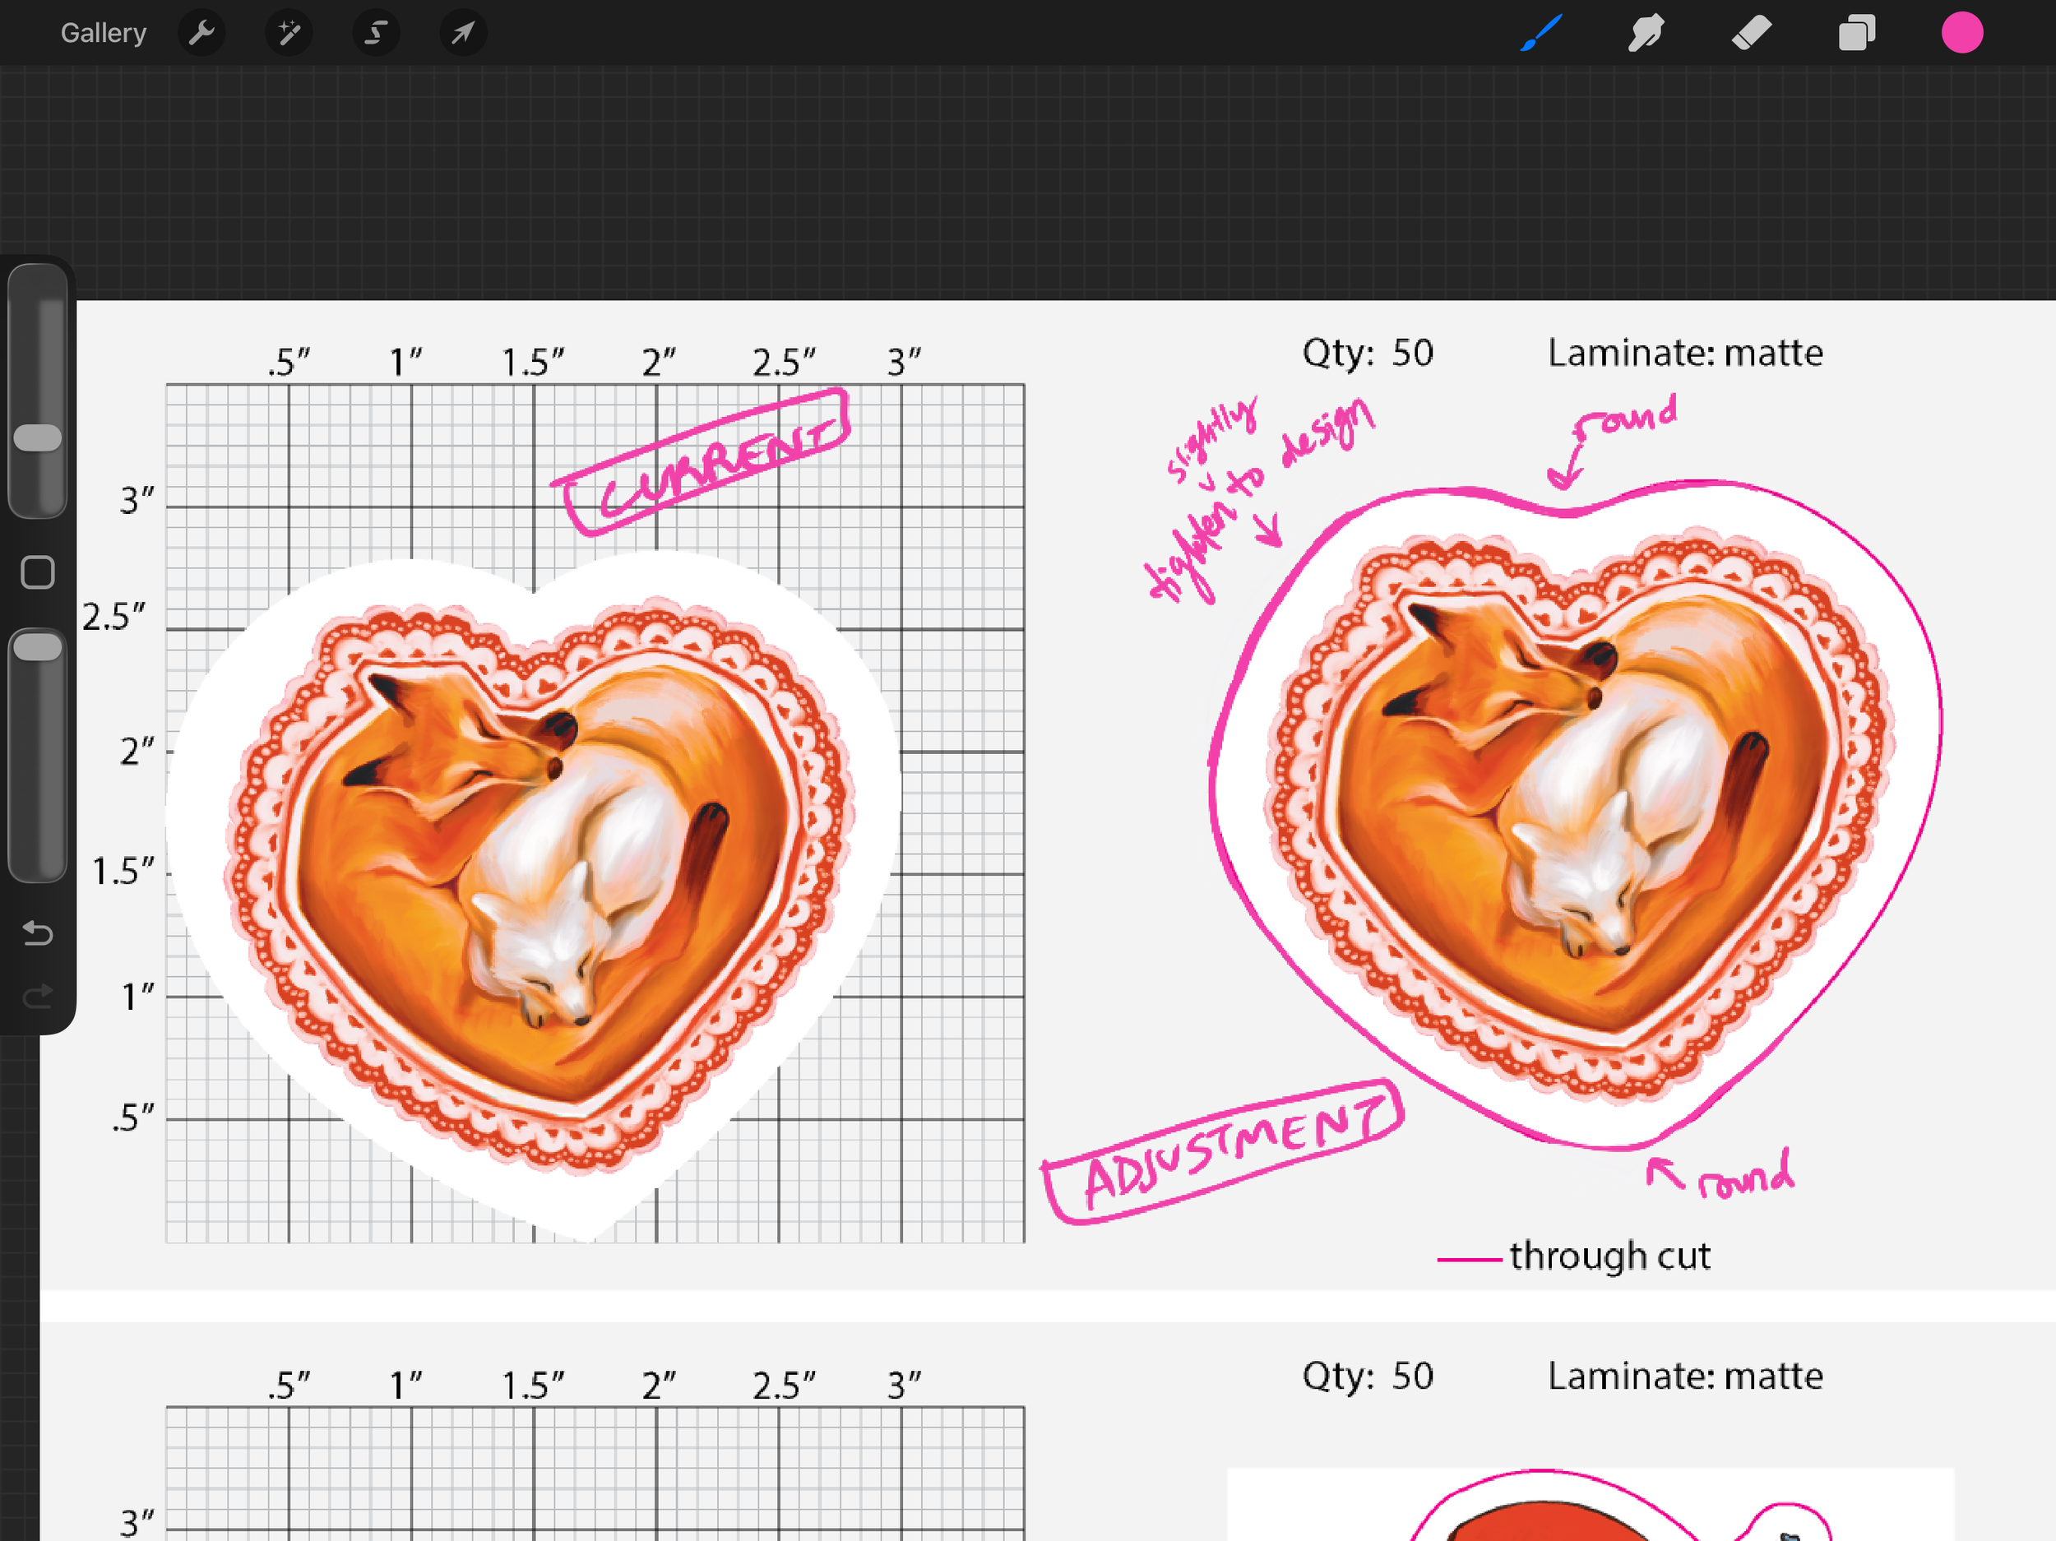Click the brush size slider handle
2056x1541 pixels.
pos(38,437)
